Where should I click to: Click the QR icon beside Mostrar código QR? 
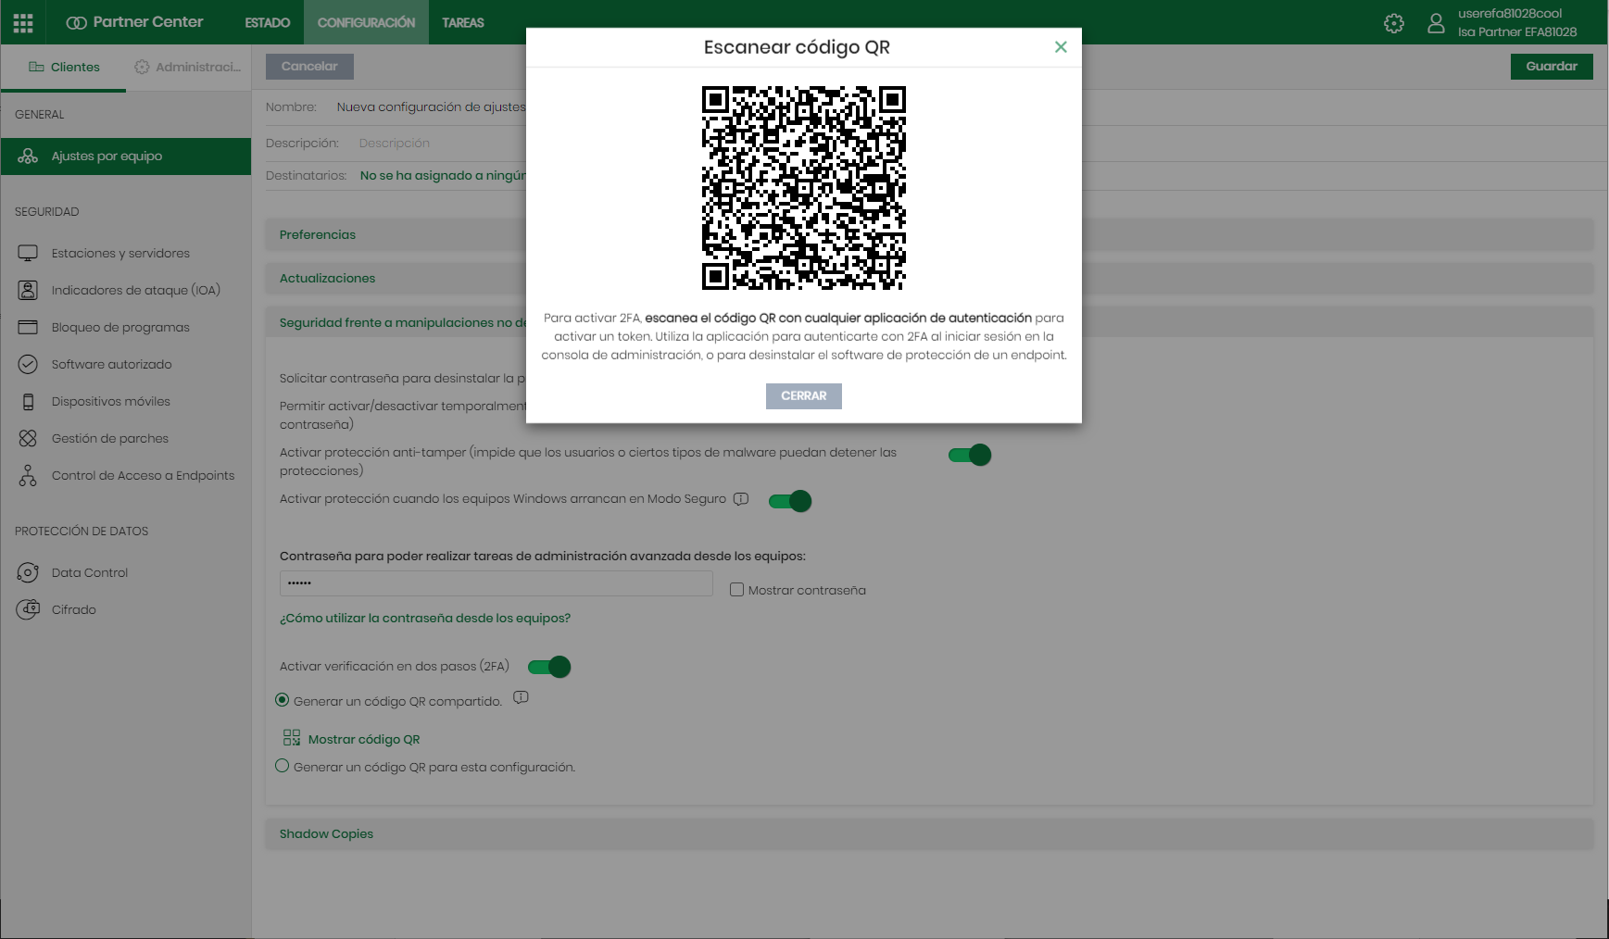pos(292,738)
